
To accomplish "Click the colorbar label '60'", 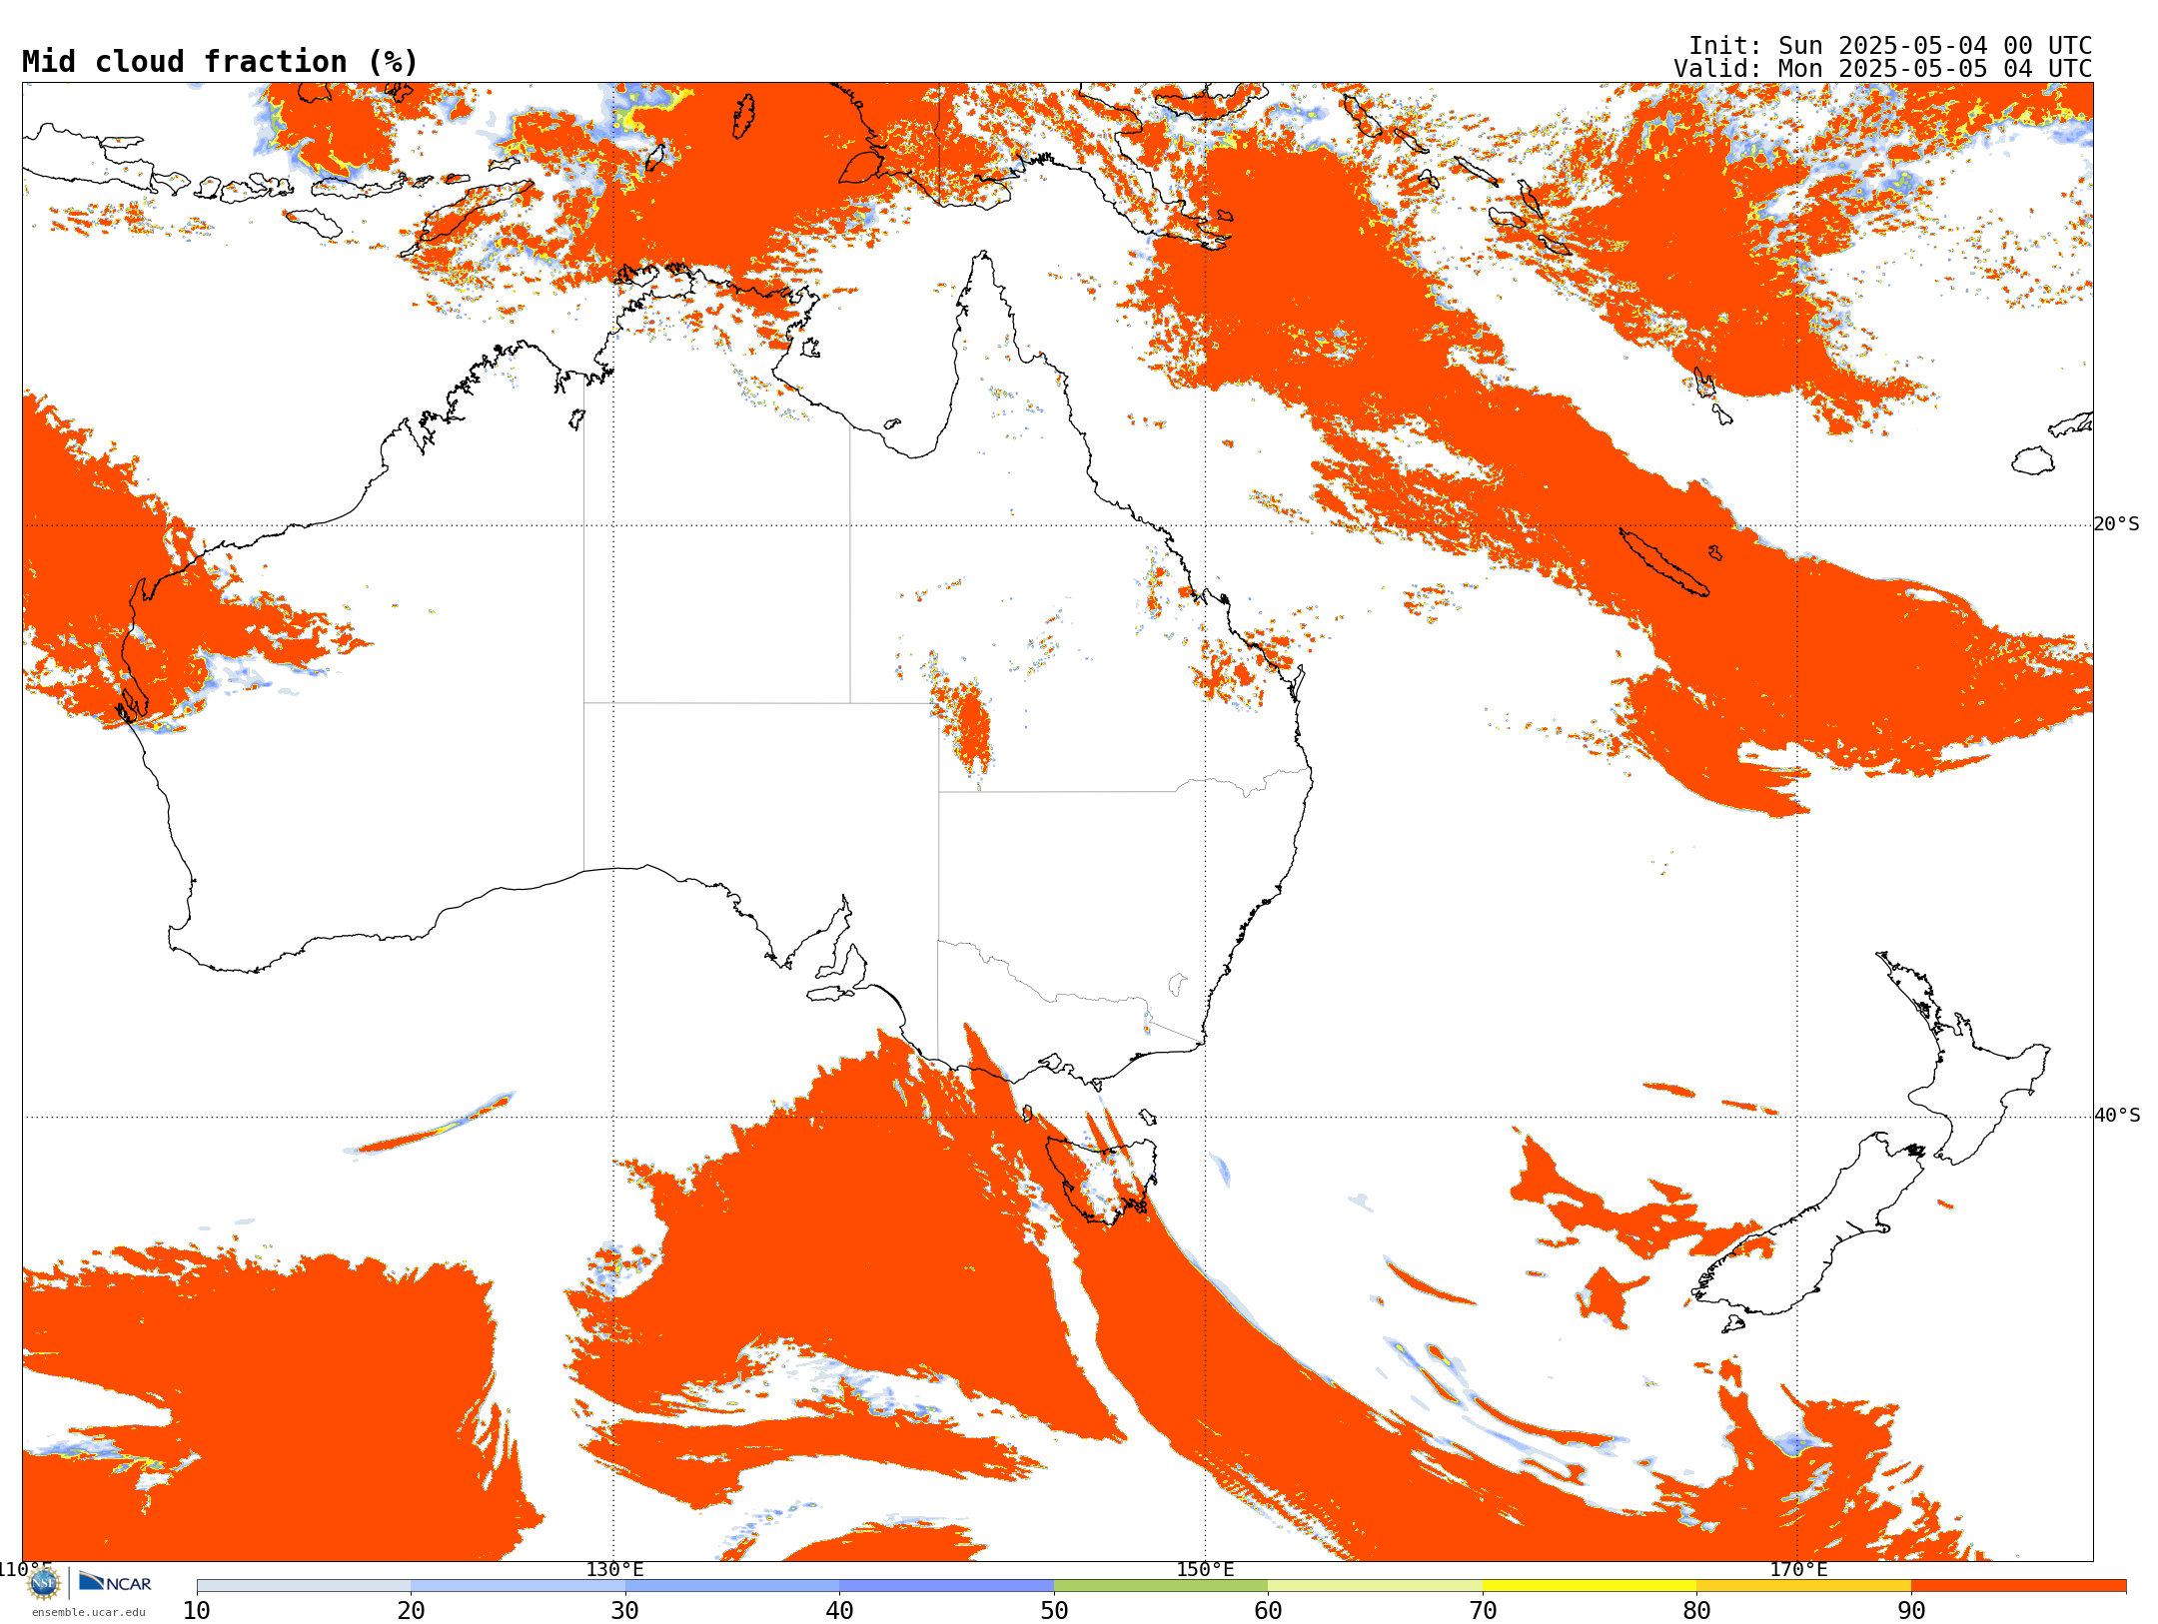I will [1268, 1611].
